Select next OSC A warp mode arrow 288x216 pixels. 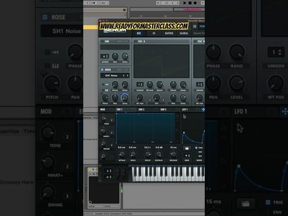pos(163,100)
